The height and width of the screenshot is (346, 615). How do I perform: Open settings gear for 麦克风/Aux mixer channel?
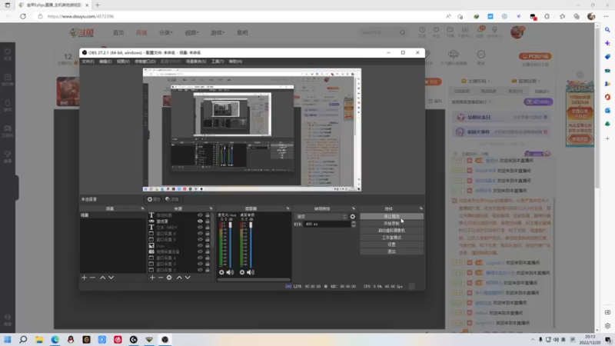221,272
